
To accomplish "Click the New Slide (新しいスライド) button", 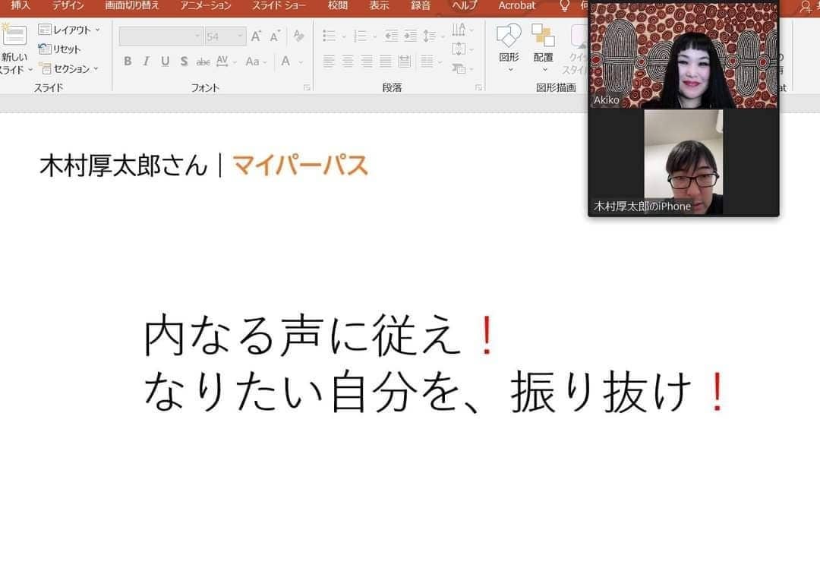I will 14,46.
